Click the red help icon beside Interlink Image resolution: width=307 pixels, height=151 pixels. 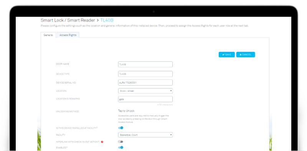coord(102,142)
